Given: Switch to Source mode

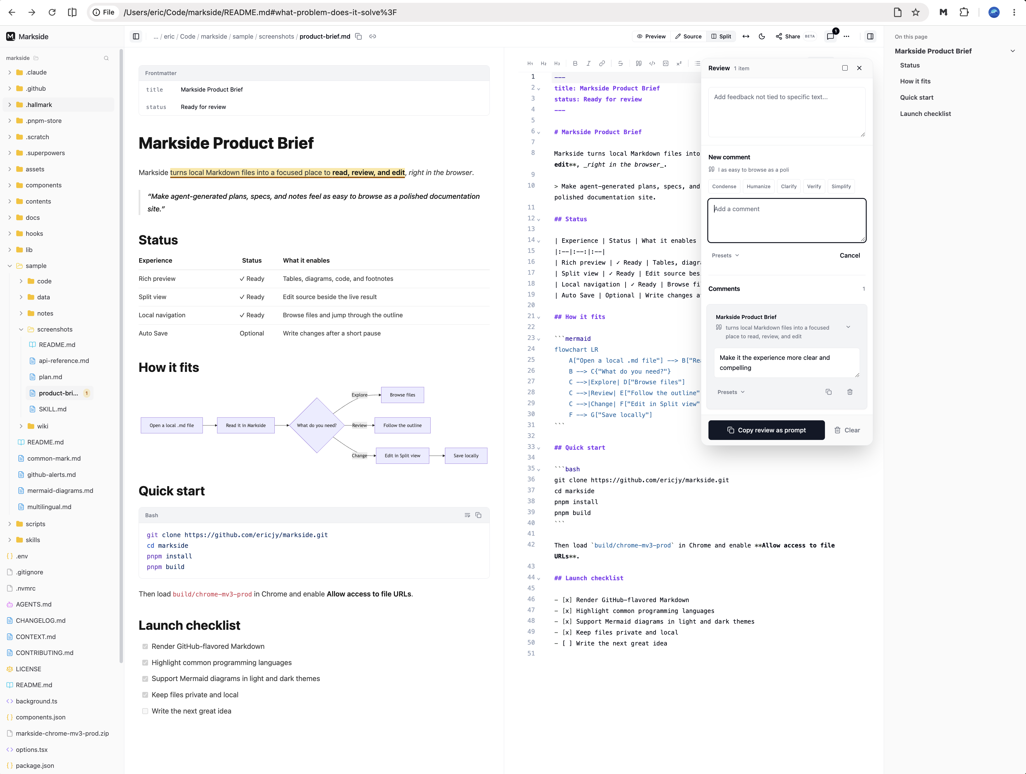Looking at the screenshot, I should (688, 37).
